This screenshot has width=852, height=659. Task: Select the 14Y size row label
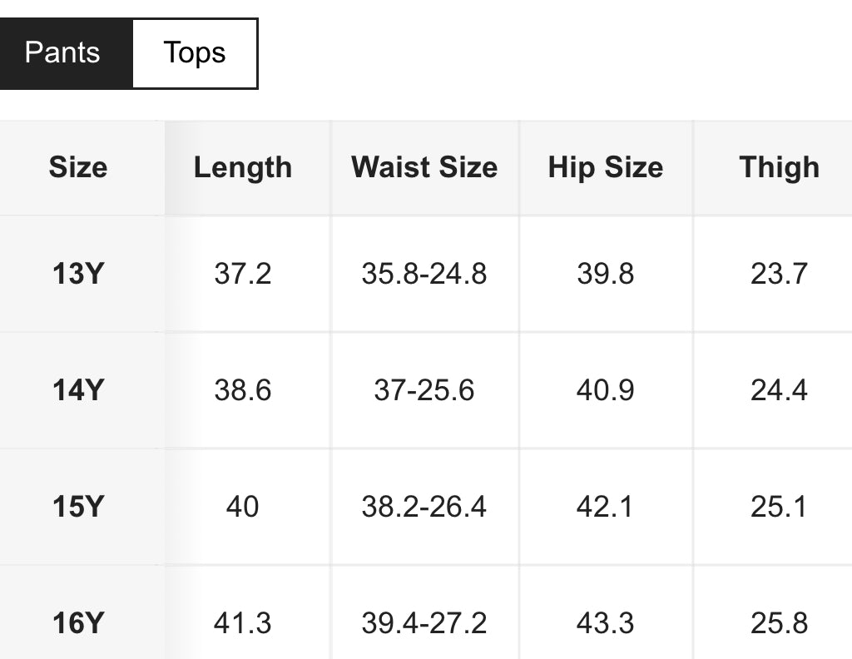(x=77, y=390)
